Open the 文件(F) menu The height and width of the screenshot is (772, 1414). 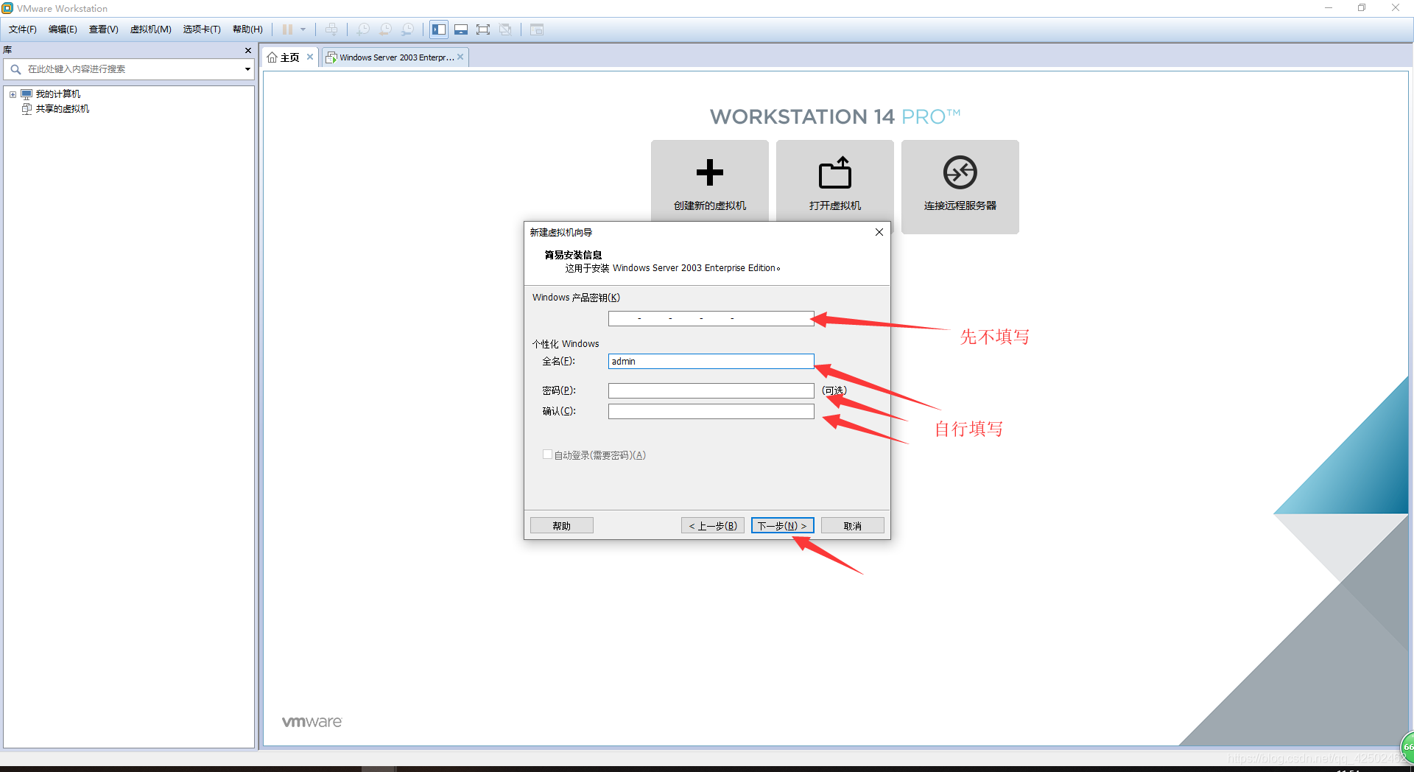23,29
